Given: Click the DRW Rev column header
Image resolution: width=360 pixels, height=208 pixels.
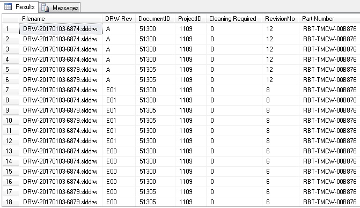Looking at the screenshot, I should pos(119,19).
